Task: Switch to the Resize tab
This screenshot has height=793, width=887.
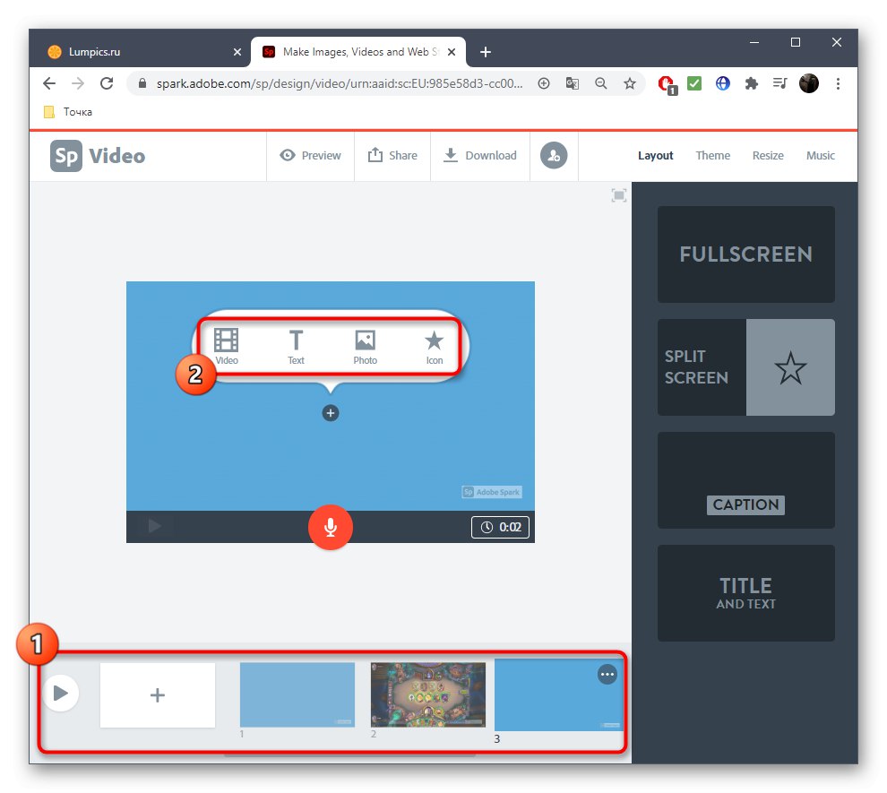Action: 768,155
